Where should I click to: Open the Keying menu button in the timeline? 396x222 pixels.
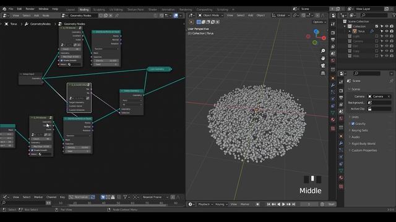tap(221, 204)
